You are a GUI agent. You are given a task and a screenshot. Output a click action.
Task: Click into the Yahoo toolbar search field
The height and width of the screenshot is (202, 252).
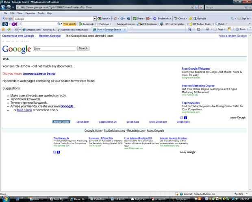(x=39, y=24)
